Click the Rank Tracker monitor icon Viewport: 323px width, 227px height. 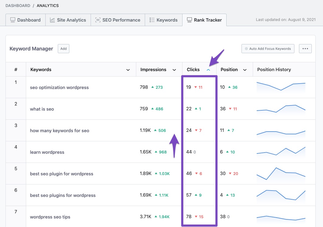tap(189, 20)
